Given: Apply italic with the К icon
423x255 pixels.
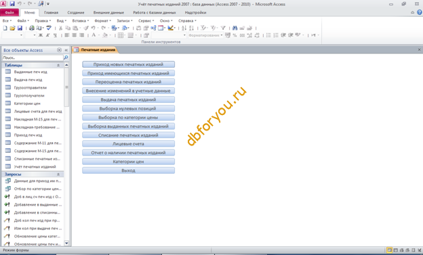Looking at the screenshot, I should [47, 35].
